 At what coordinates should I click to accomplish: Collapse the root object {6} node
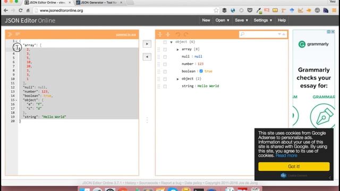pos(171,42)
